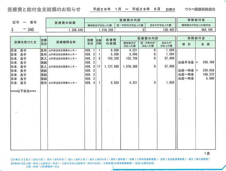Select the 健保組合が支払った給付金 header
Viewport: 226px width, 171px height.
(x=196, y=25)
